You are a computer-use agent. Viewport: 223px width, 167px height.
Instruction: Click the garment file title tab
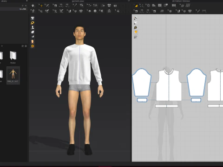78,1
